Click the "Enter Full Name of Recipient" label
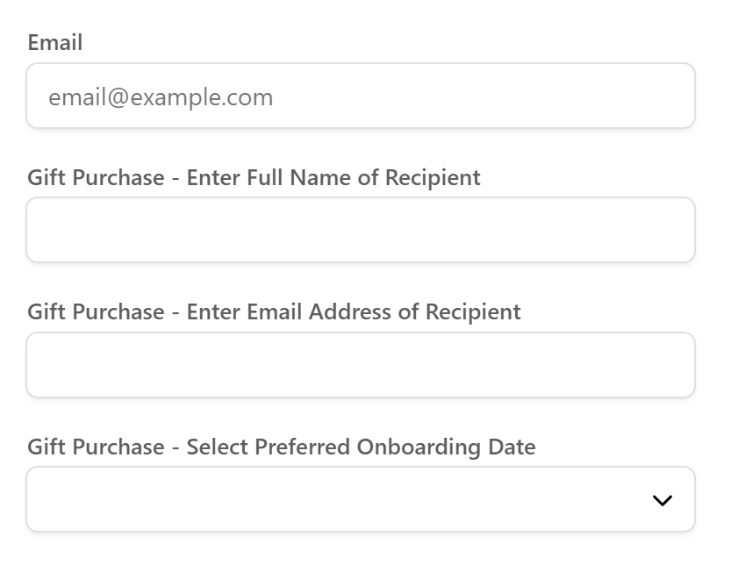The height and width of the screenshot is (565, 731). point(333,177)
